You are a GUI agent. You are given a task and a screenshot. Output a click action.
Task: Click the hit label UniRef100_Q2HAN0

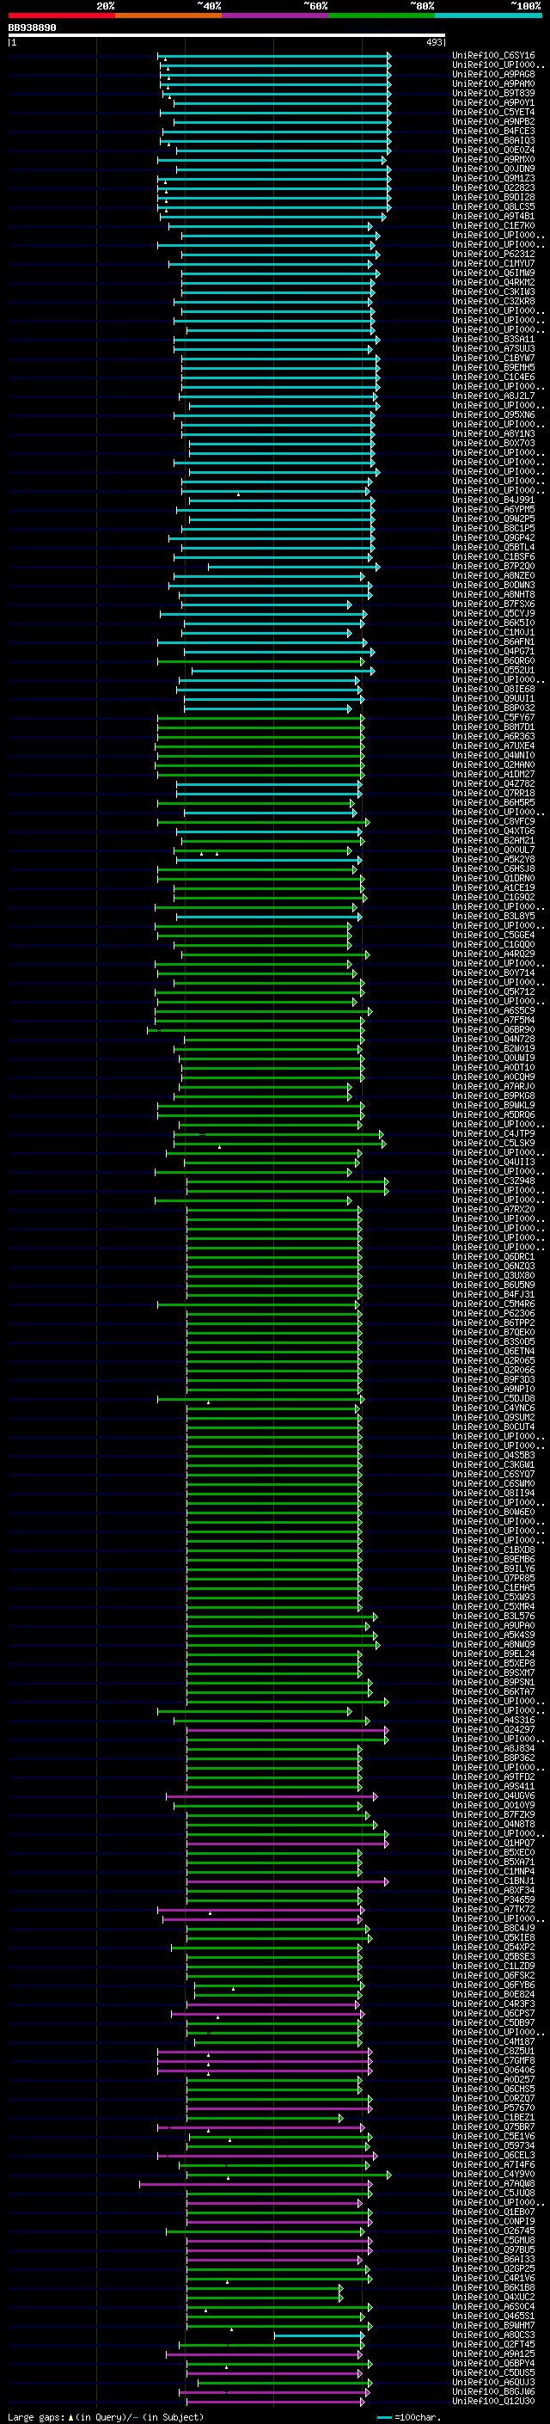pos(493,765)
